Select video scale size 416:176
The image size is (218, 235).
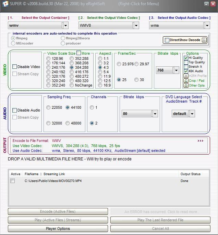point(72,72)
